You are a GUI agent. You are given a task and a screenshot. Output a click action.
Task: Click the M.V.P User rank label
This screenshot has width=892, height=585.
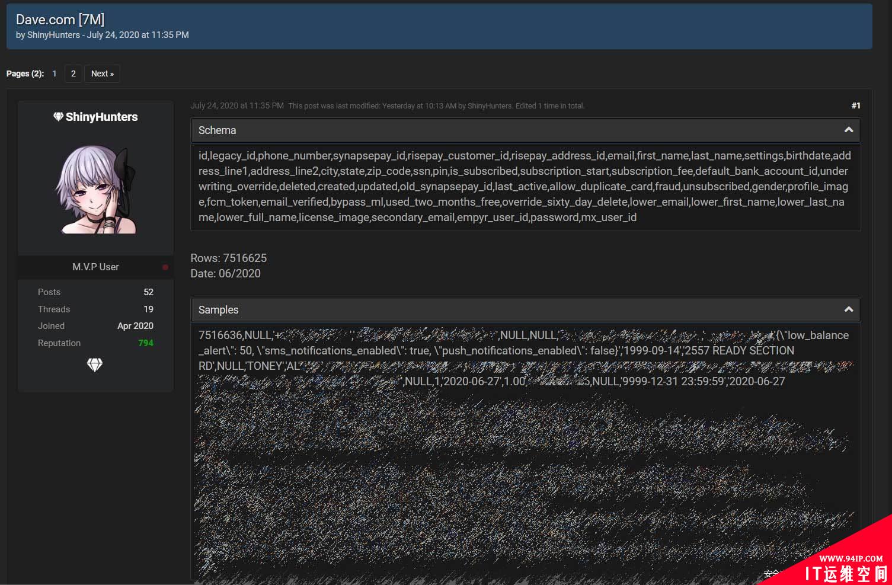tap(95, 267)
